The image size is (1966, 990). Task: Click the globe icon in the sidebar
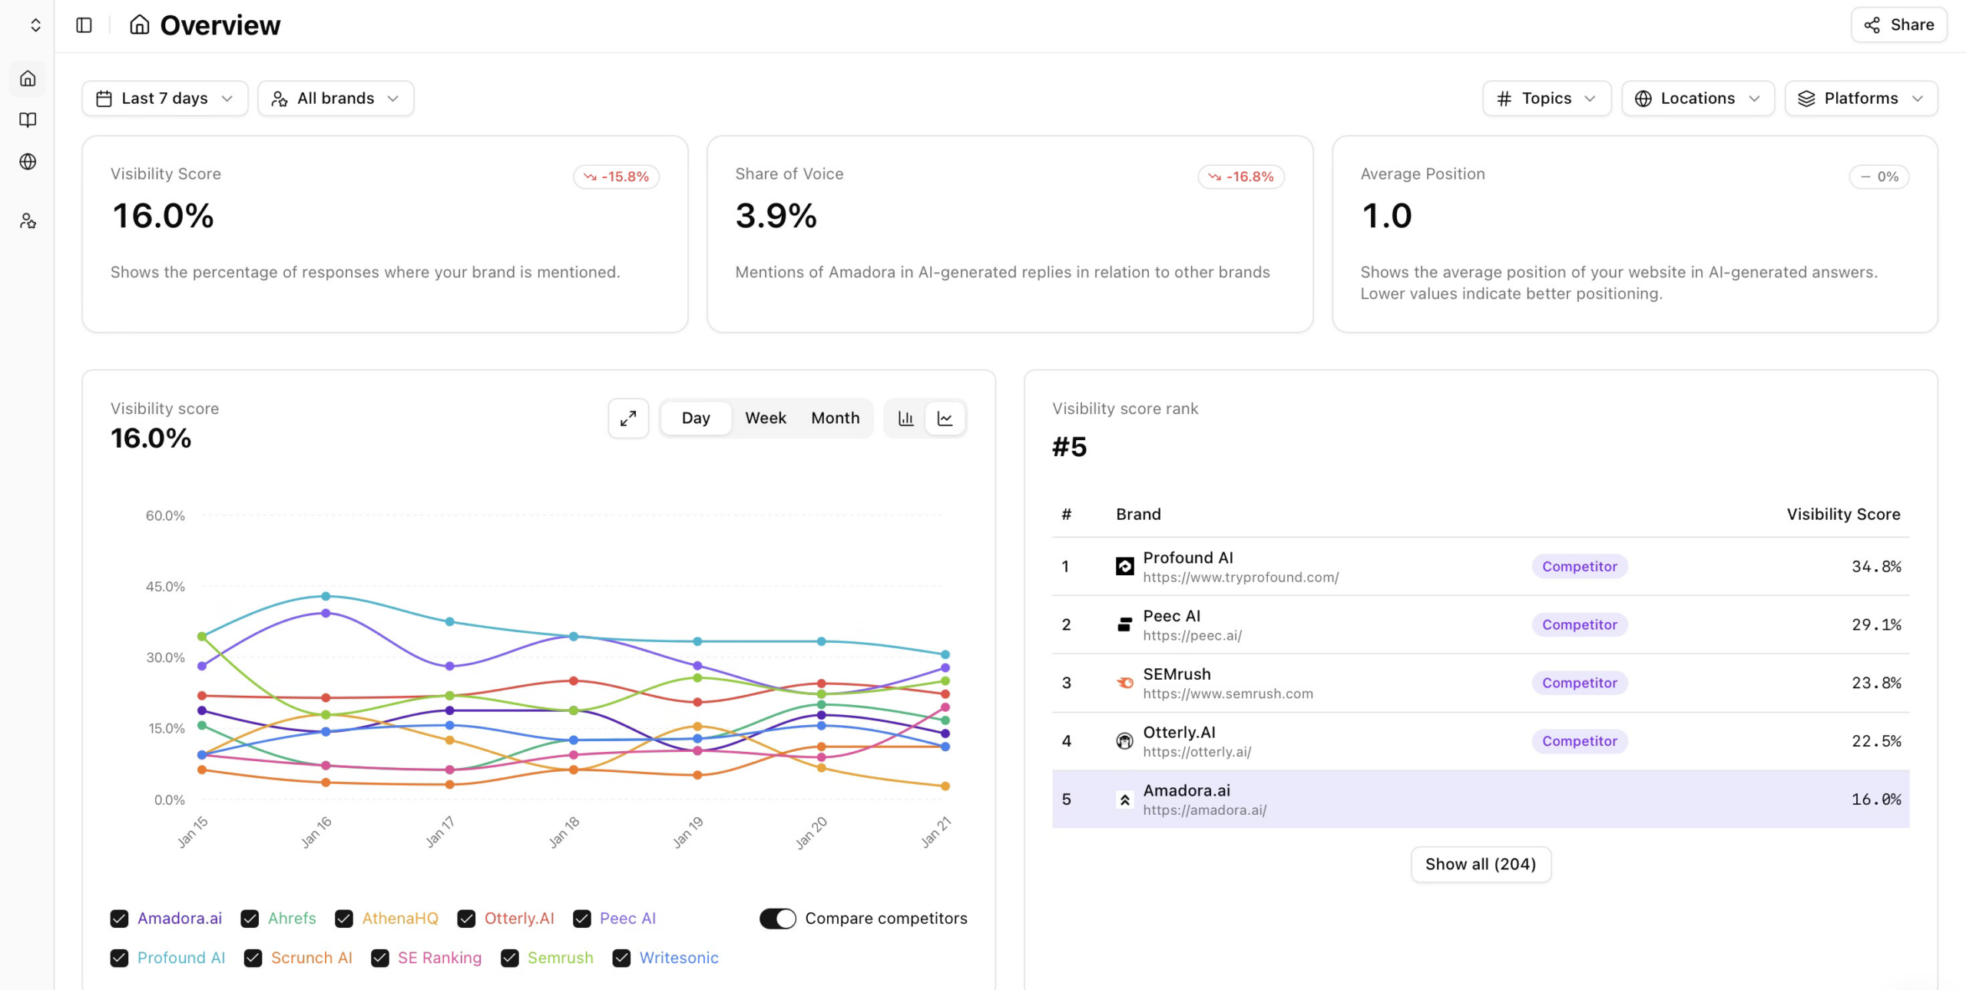(x=28, y=162)
